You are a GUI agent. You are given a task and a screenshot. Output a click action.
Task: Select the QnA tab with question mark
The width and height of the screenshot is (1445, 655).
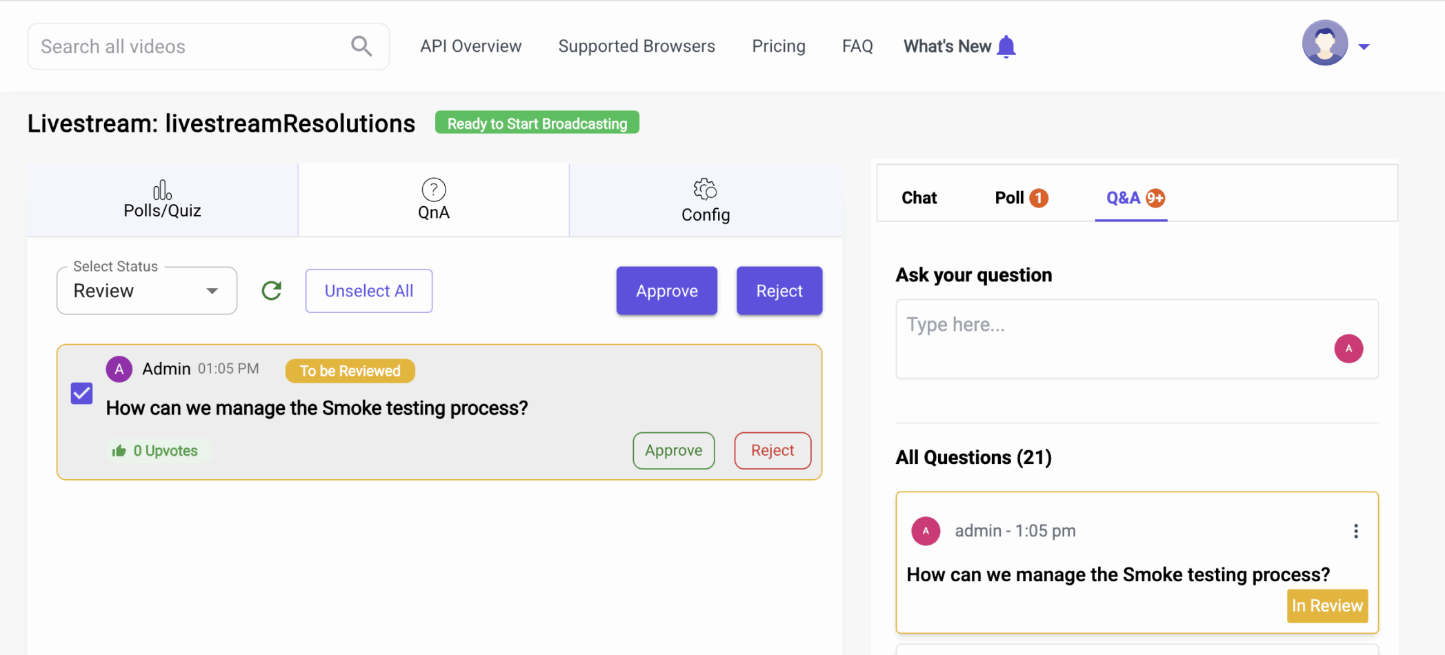coord(433,200)
